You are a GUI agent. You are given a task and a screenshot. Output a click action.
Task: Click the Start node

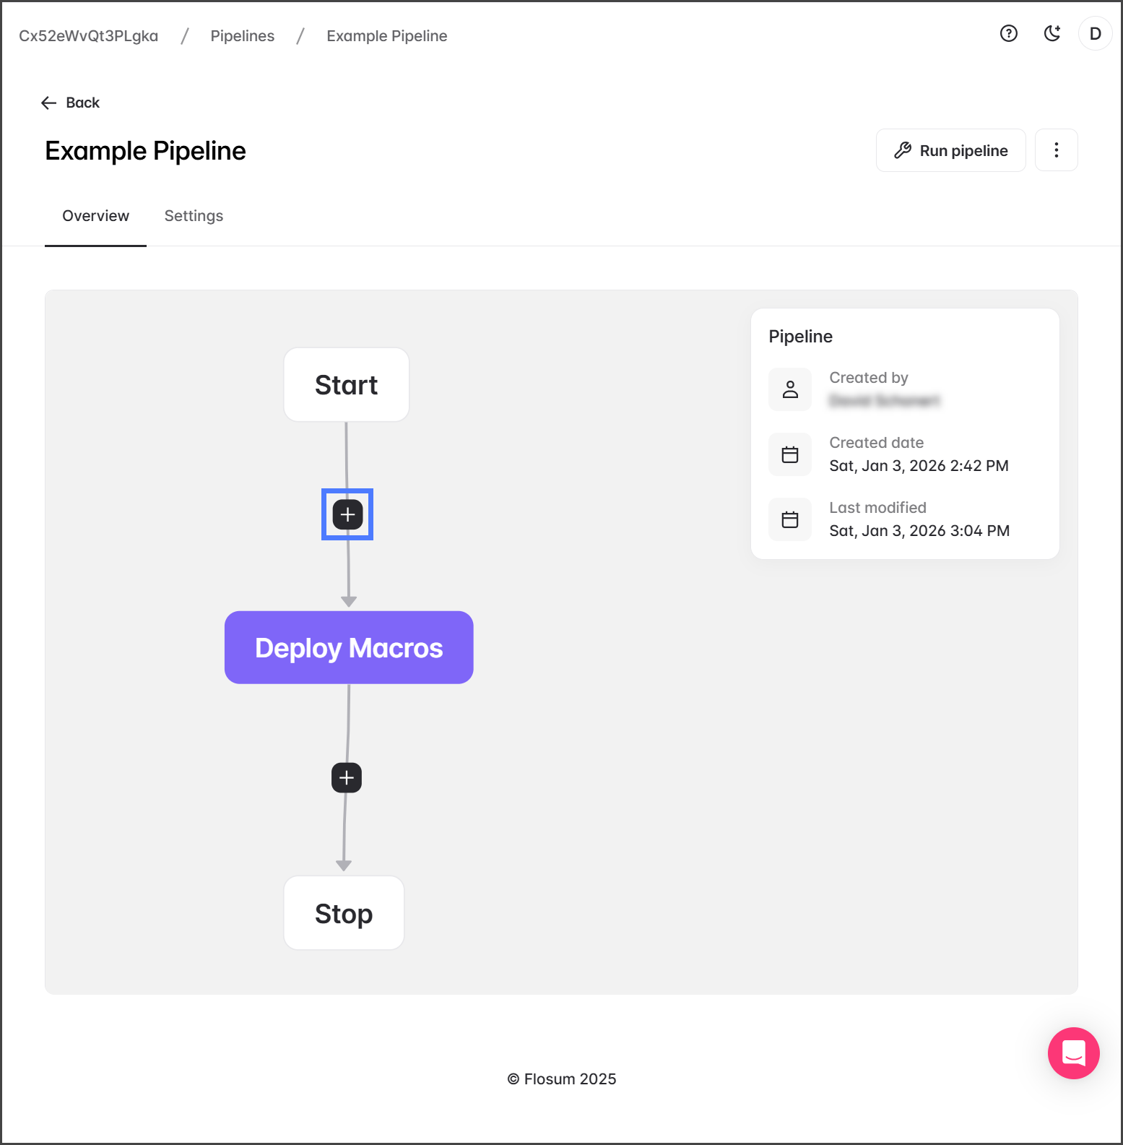tap(347, 385)
